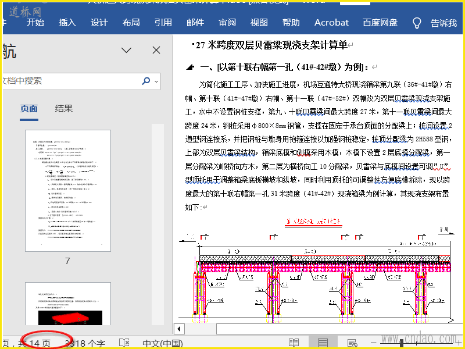The height and width of the screenshot is (349, 465).
Task: Click the bridge support elevation drawing
Action: pyautogui.click(x=316, y=270)
